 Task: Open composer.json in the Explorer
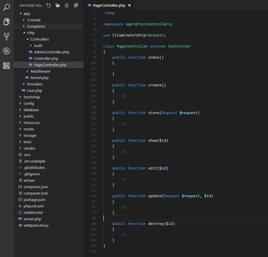coord(36,187)
